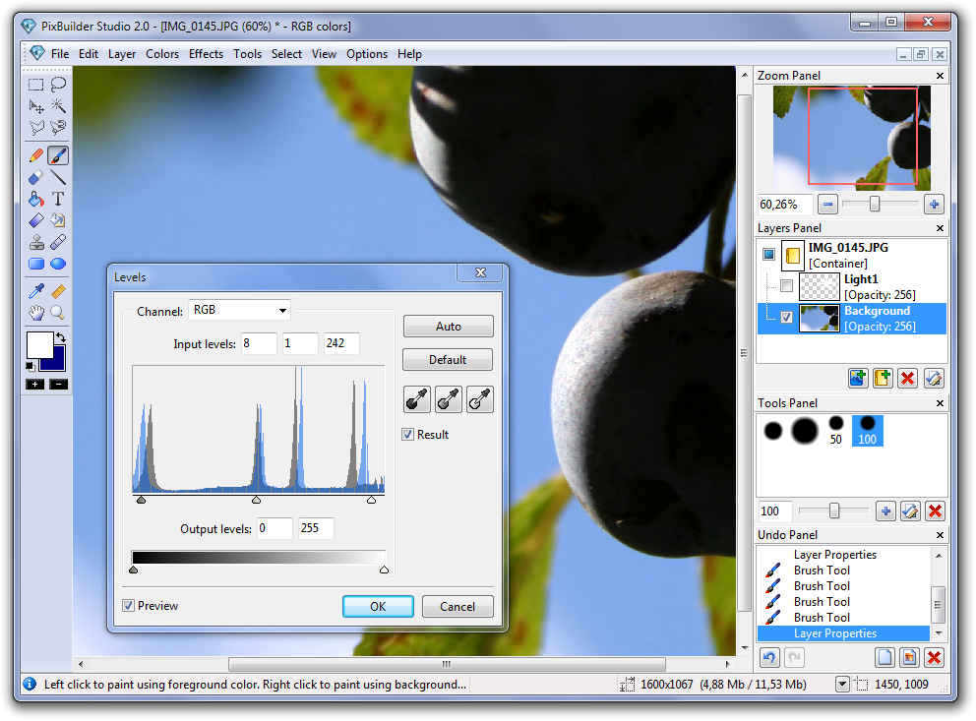Delete layer using red X in Layers Panel

click(x=908, y=378)
